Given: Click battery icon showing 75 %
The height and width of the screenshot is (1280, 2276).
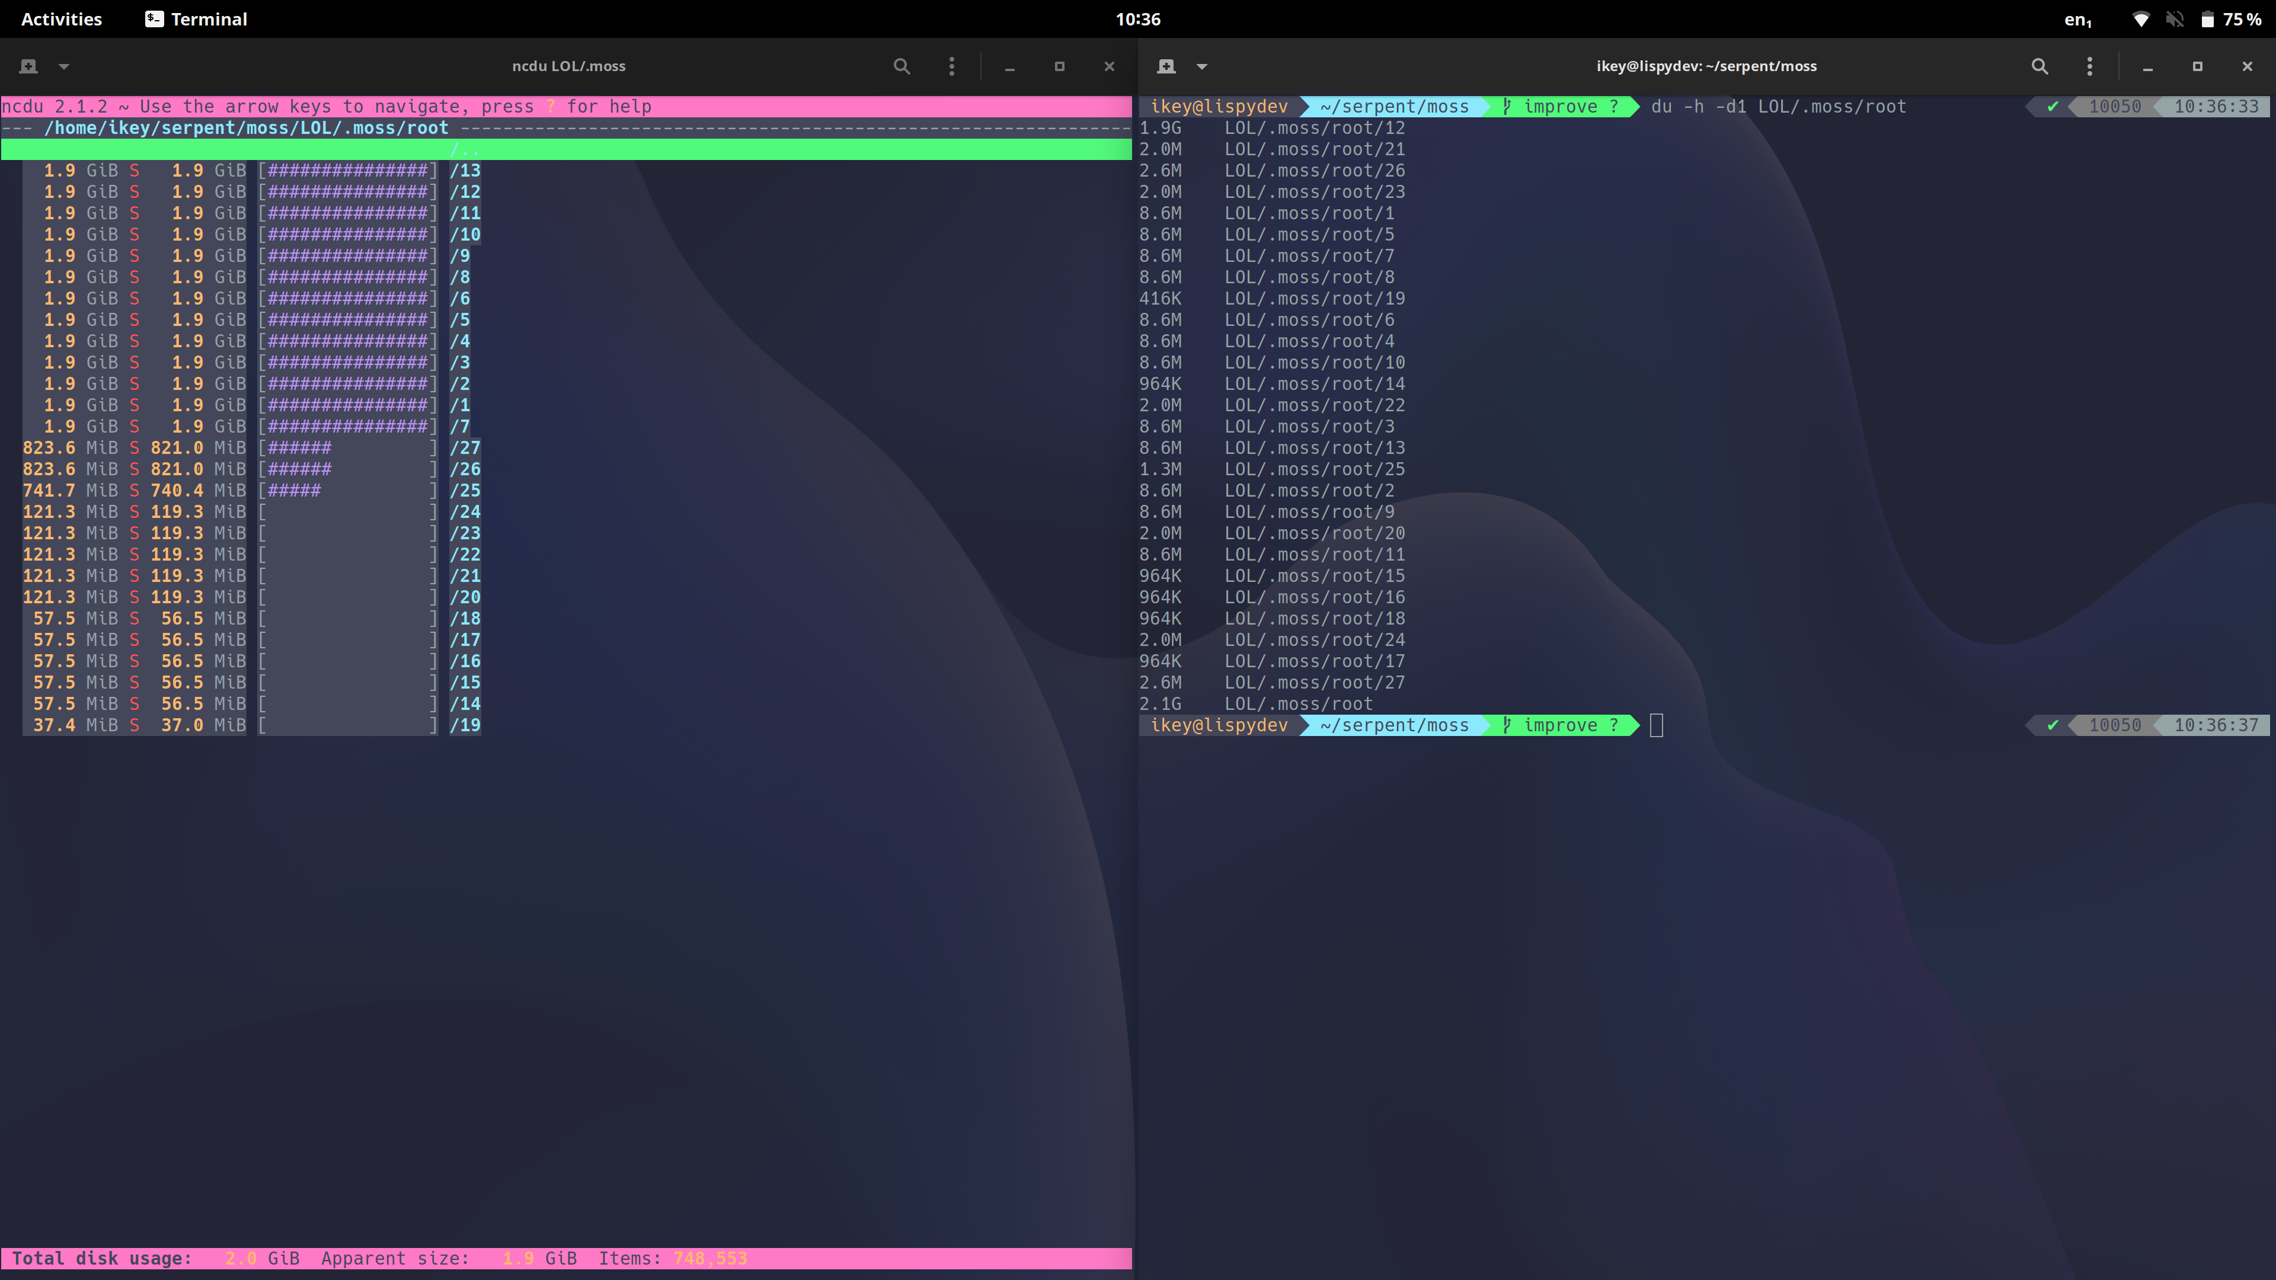Looking at the screenshot, I should pyautogui.click(x=2206, y=20).
